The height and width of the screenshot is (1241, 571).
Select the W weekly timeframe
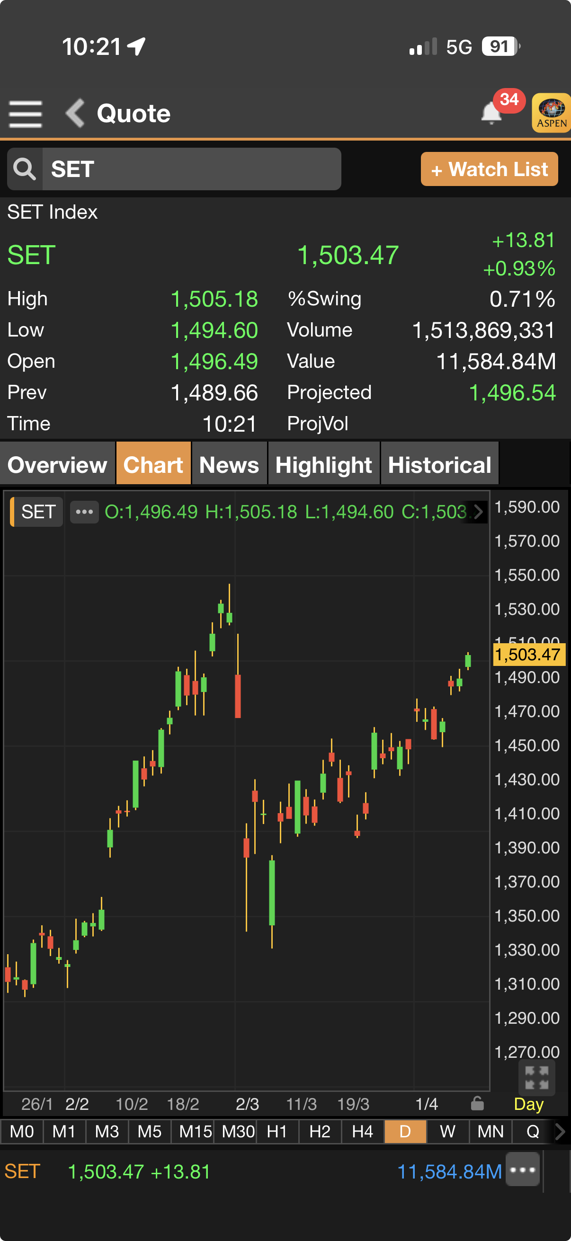coord(447,1131)
